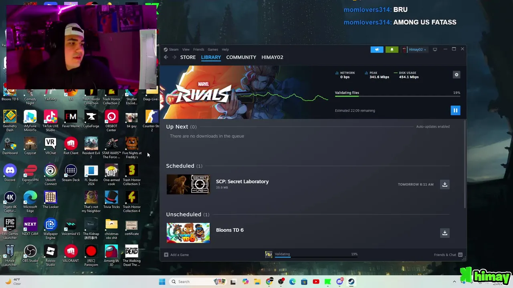Click the Steam announcements megaphone button

coord(377,50)
